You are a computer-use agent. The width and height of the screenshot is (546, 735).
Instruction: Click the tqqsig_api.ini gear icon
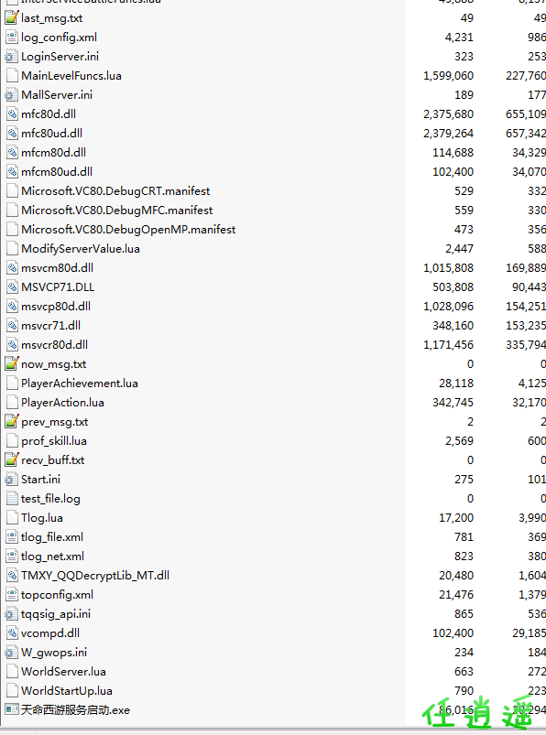click(11, 613)
